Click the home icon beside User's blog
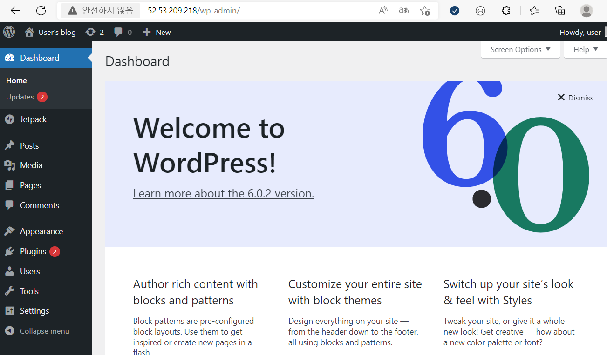This screenshot has width=607, height=355. (29, 32)
